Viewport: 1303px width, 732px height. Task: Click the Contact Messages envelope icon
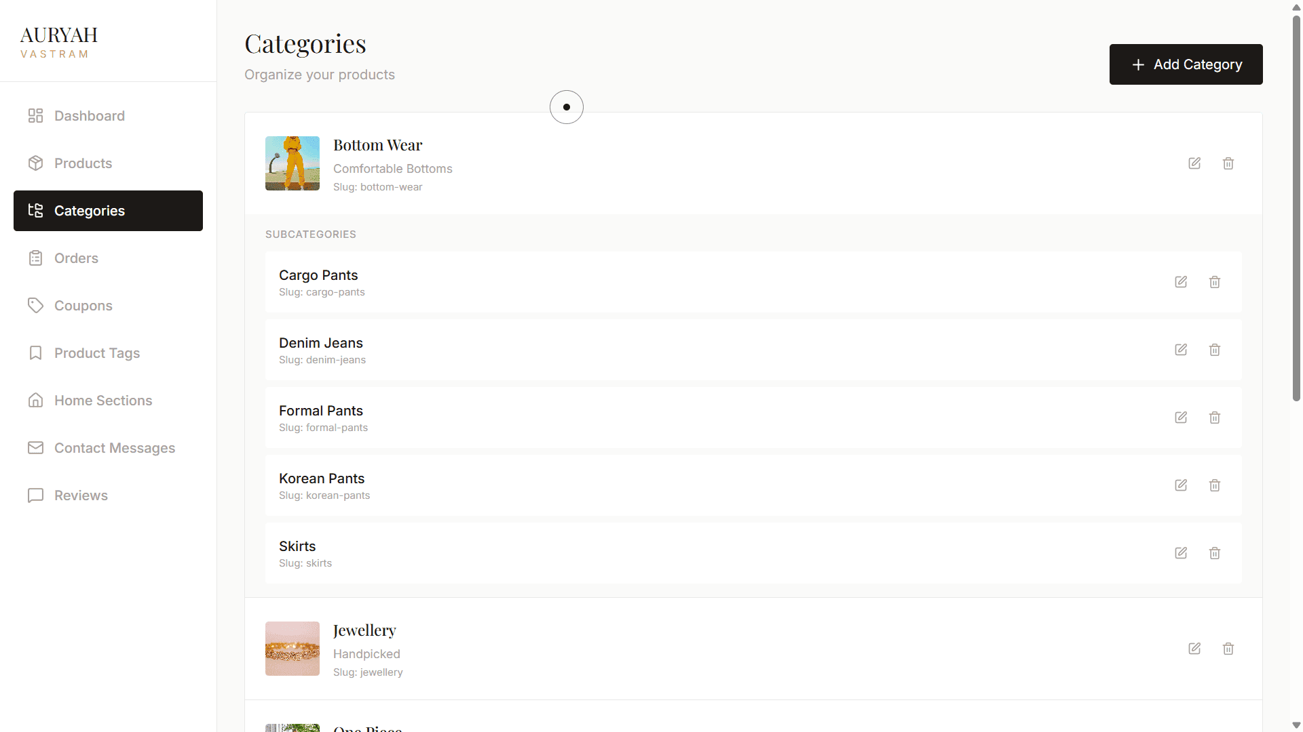pyautogui.click(x=35, y=448)
